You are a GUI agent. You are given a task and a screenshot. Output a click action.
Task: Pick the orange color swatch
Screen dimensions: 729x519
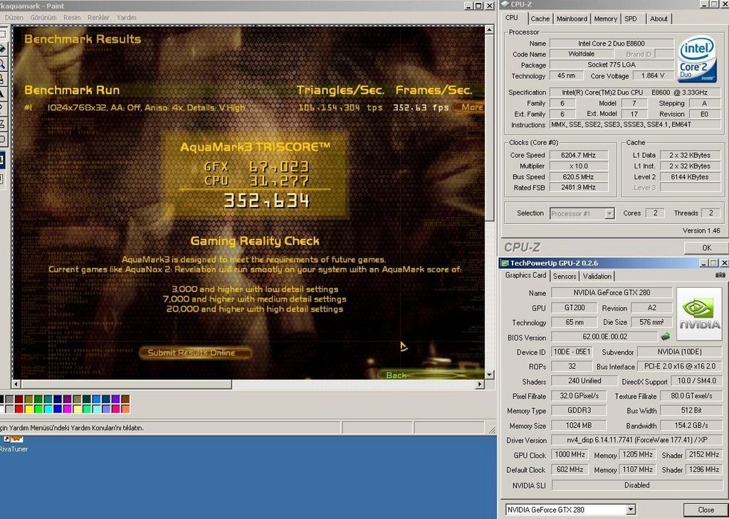tap(125, 409)
